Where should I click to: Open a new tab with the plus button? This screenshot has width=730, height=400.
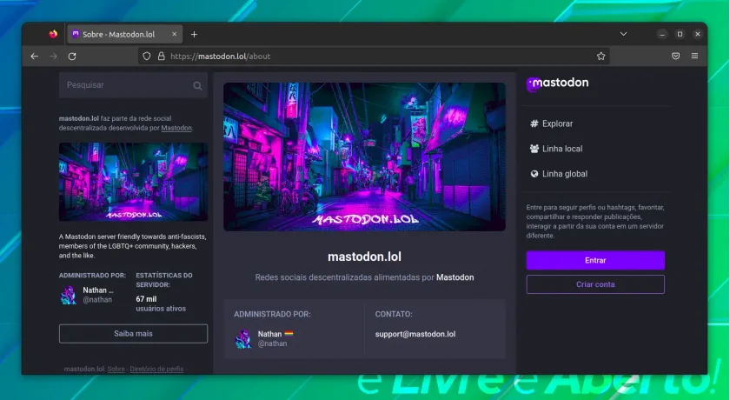pos(194,35)
